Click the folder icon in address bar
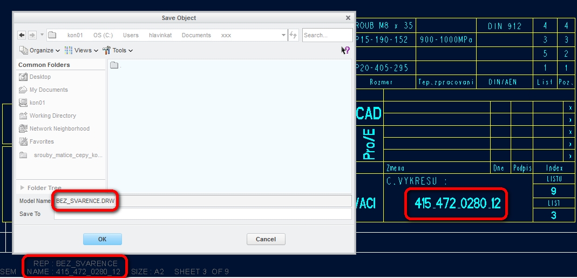The width and height of the screenshot is (577, 278). click(52, 35)
